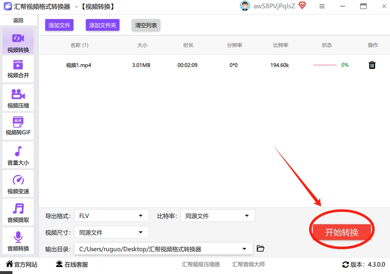Open the 音频提取 sidebar tool
Viewport: 390px width, 274px height.
[x=18, y=212]
